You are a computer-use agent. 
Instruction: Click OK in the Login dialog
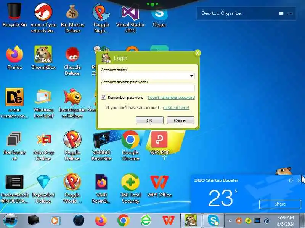point(149,120)
